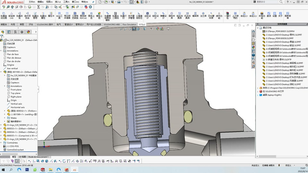Toggle the selection arrow tool in bottom toolbar
Image resolution: width=308 pixels, height=173 pixels.
coord(17,161)
